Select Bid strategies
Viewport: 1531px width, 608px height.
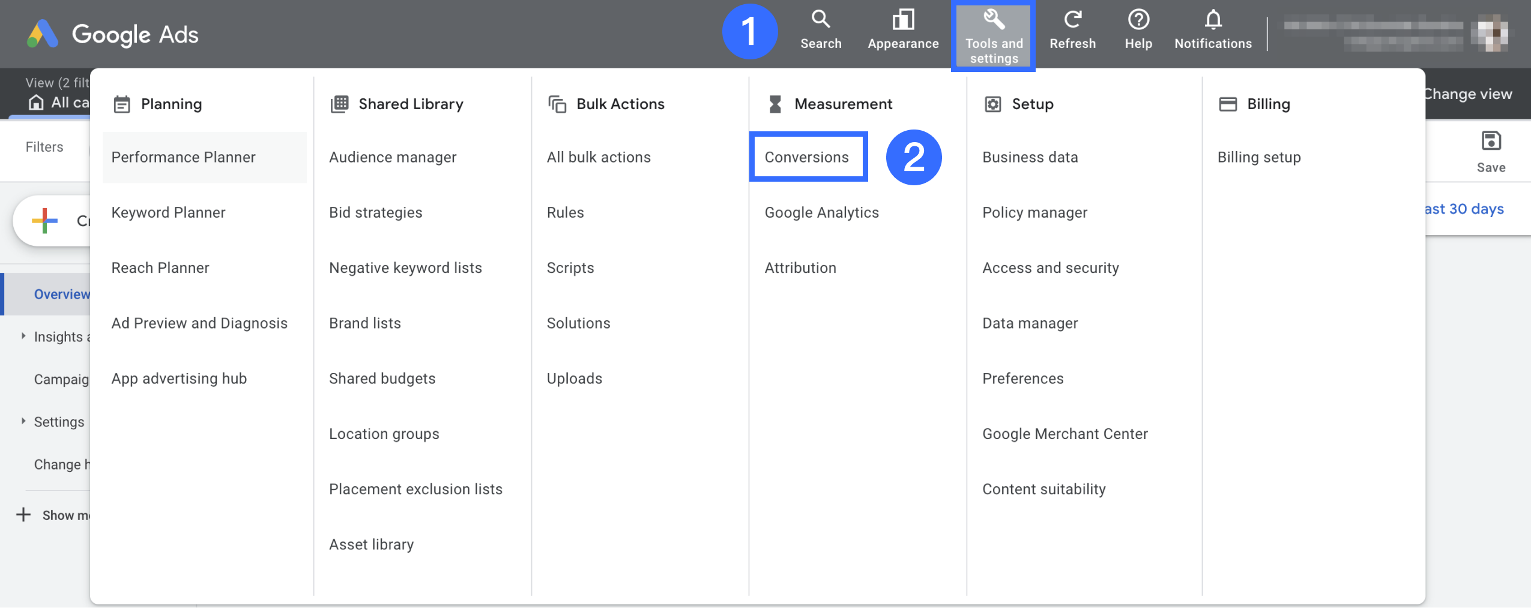375,212
